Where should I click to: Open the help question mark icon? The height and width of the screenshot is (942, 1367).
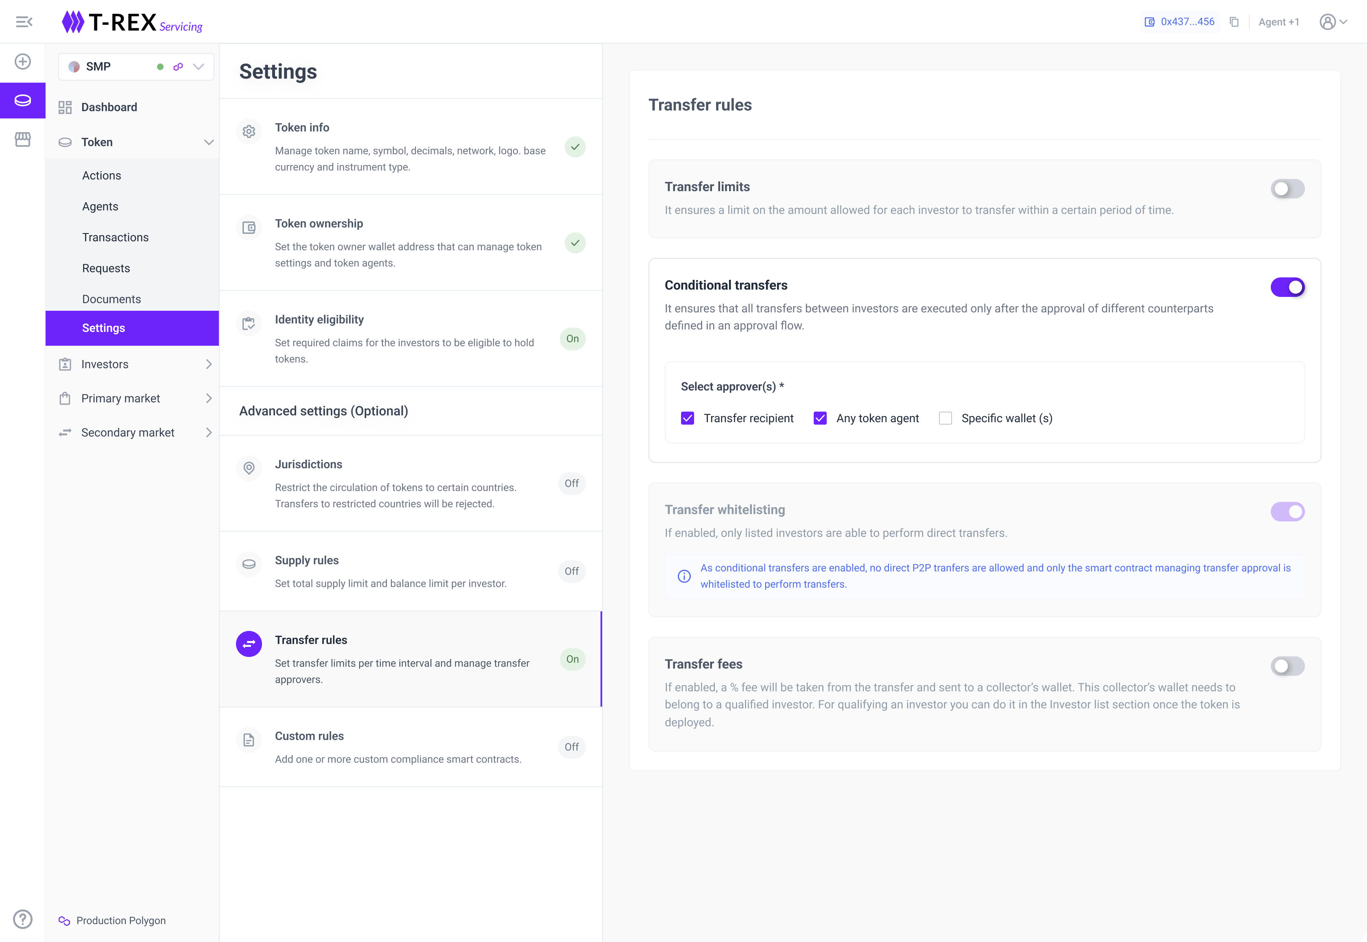[x=22, y=919]
